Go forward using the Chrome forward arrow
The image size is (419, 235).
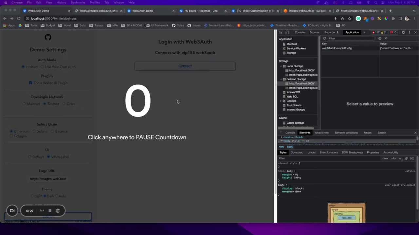click(12, 19)
